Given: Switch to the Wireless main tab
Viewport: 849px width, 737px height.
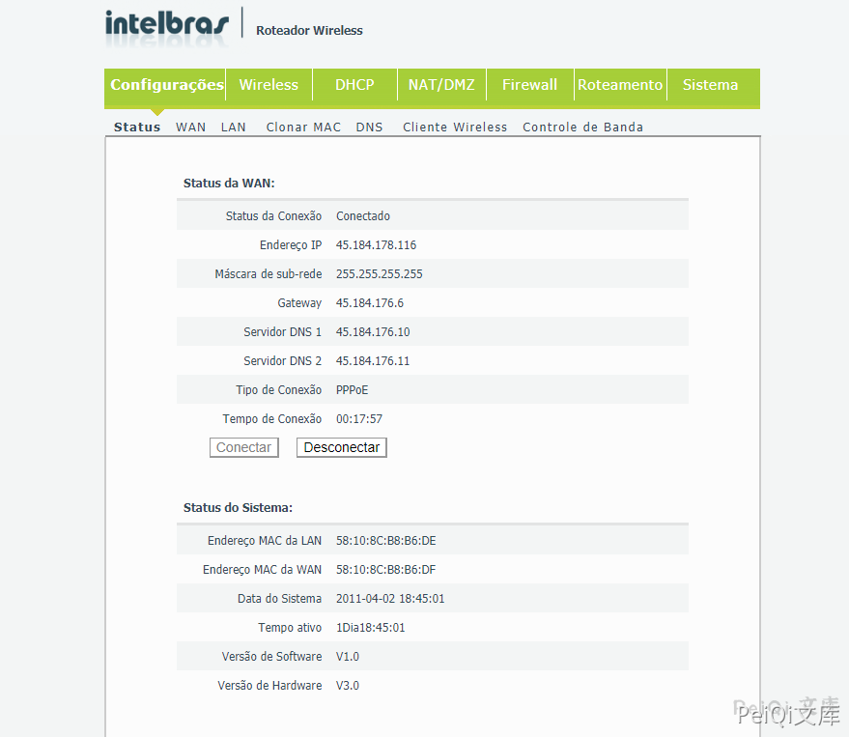Looking at the screenshot, I should click(269, 85).
